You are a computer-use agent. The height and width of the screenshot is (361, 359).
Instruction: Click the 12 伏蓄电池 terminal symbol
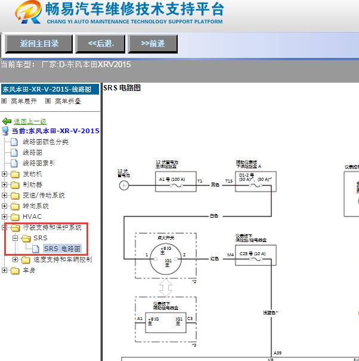pos(124,186)
